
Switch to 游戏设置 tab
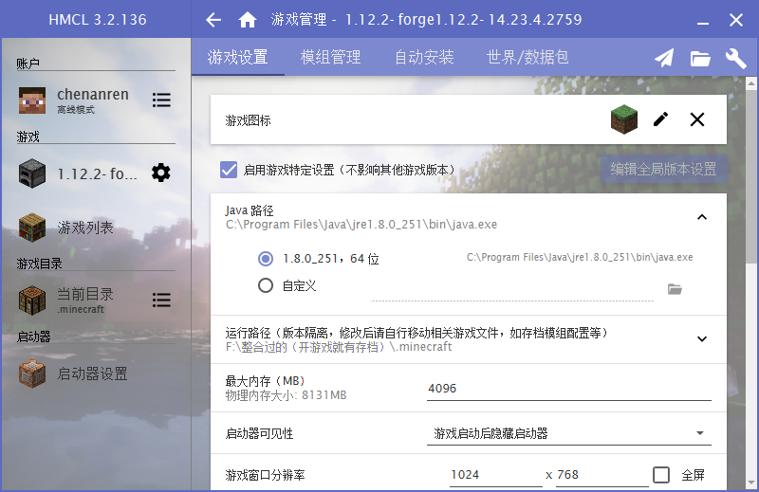point(238,57)
